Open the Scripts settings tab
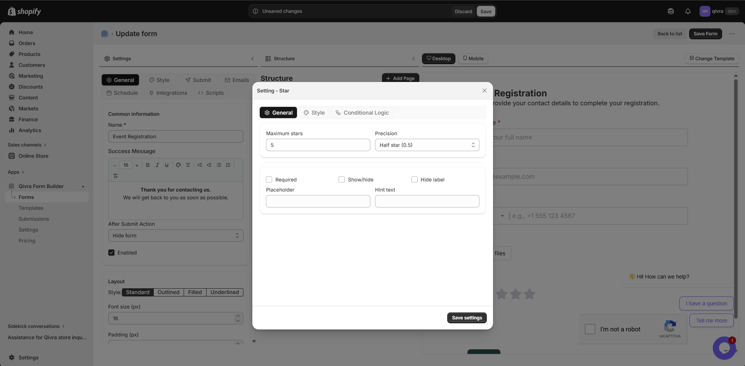Image resolution: width=745 pixels, height=366 pixels. coord(211,93)
